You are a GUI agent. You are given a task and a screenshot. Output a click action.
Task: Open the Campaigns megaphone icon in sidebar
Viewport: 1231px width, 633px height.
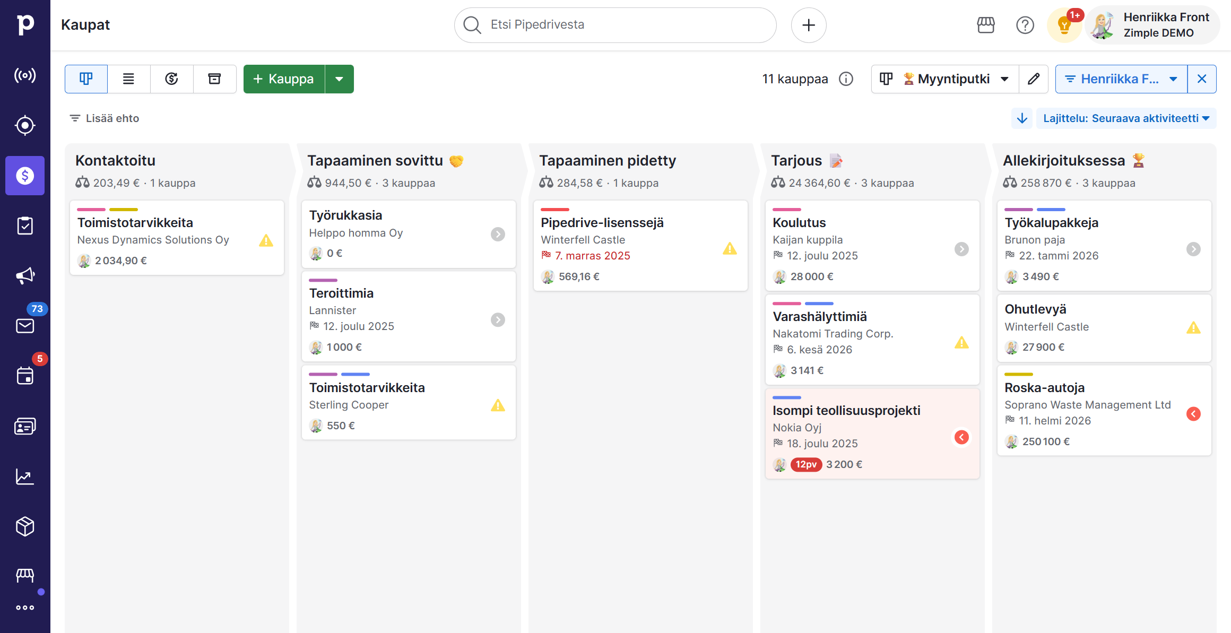click(25, 275)
